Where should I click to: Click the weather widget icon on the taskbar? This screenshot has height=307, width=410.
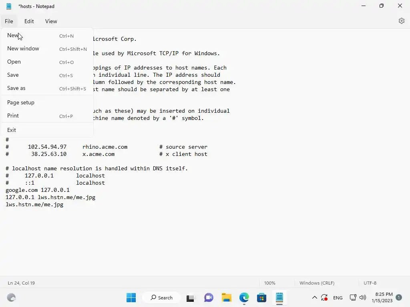(x=11, y=297)
